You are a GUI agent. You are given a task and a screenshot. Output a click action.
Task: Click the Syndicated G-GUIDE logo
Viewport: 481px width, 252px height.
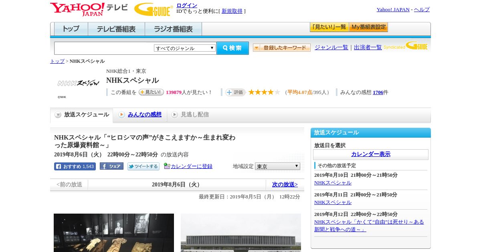point(406,46)
